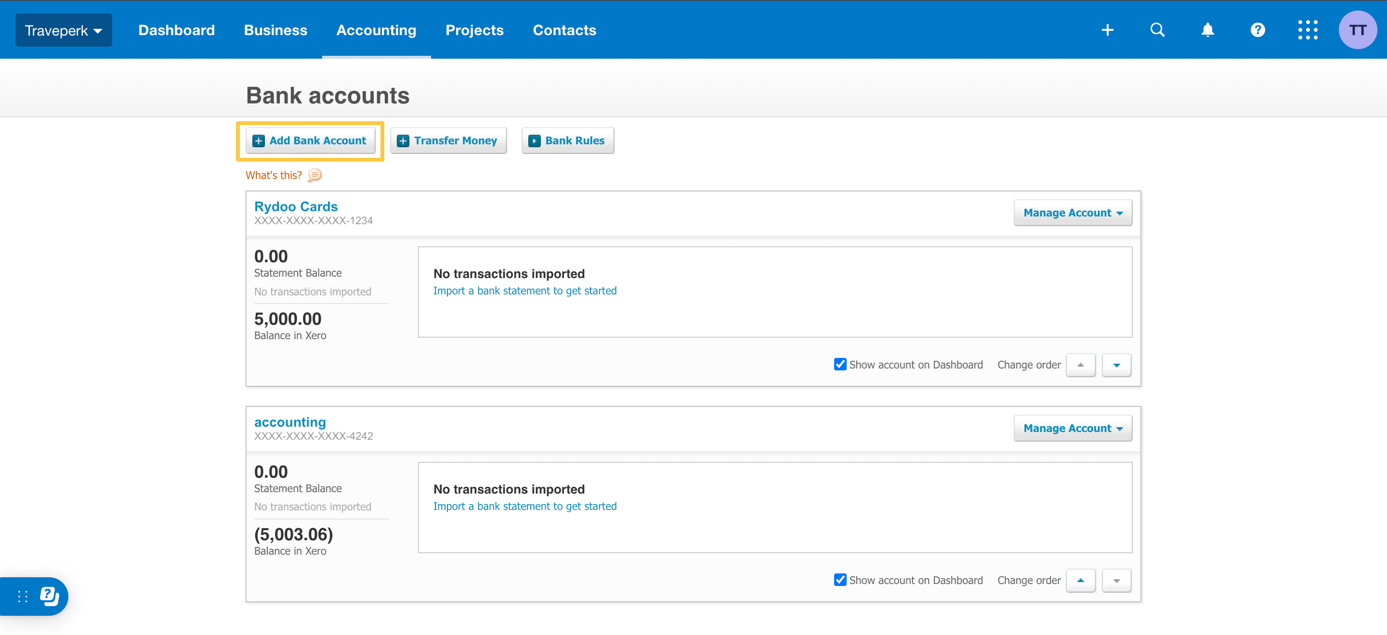Click the What's this? link
The image size is (1387, 635).
click(x=274, y=175)
